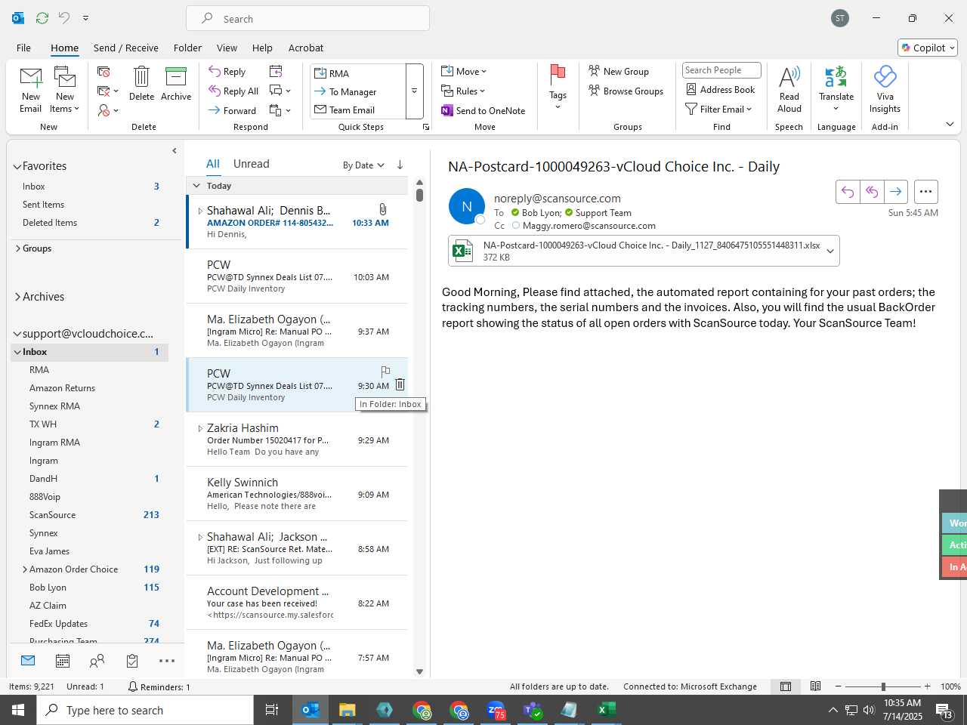
Task: Open the Copilot dropdown
Action: pos(928,48)
